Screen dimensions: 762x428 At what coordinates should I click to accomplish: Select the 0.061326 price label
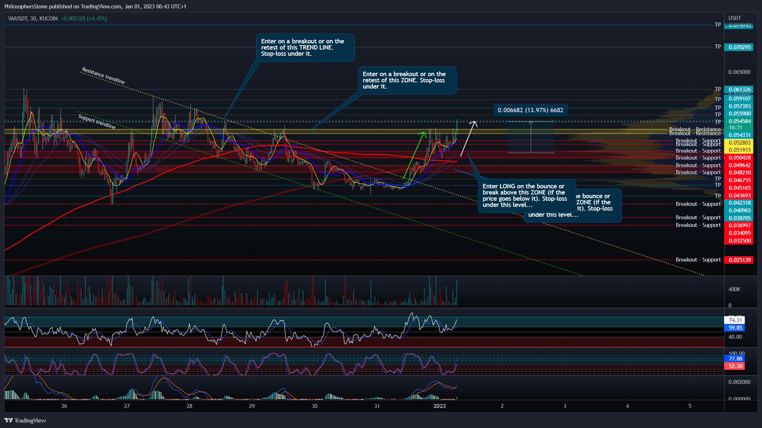coord(739,89)
